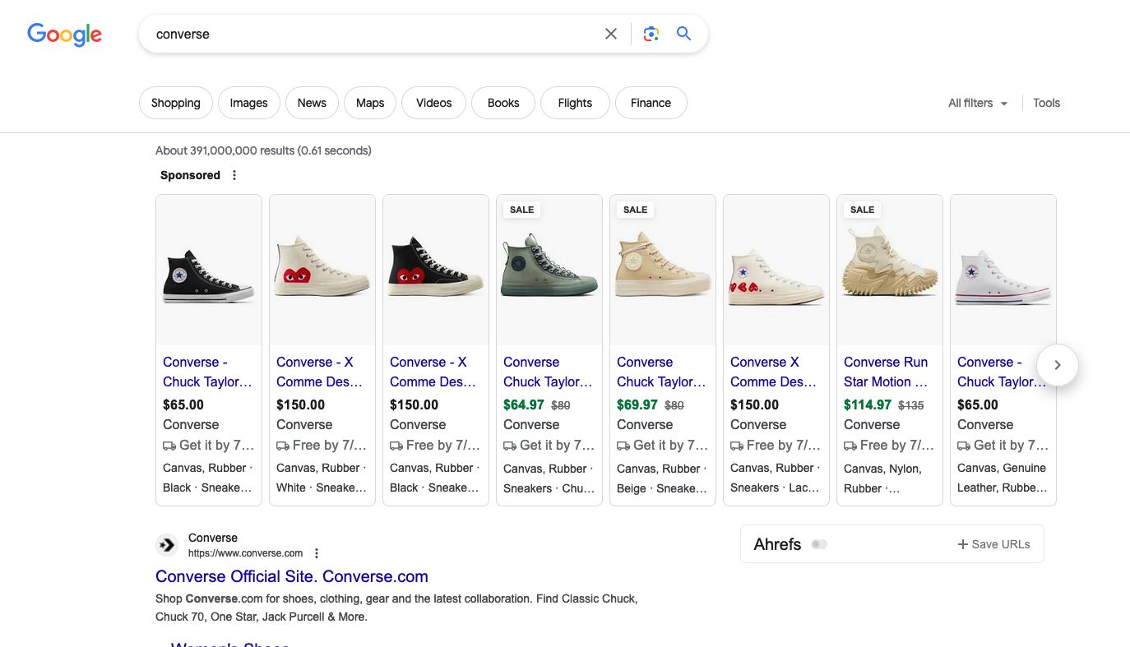The height and width of the screenshot is (647, 1130).
Task: Click the delivery truck icon on first product
Action: click(x=169, y=445)
